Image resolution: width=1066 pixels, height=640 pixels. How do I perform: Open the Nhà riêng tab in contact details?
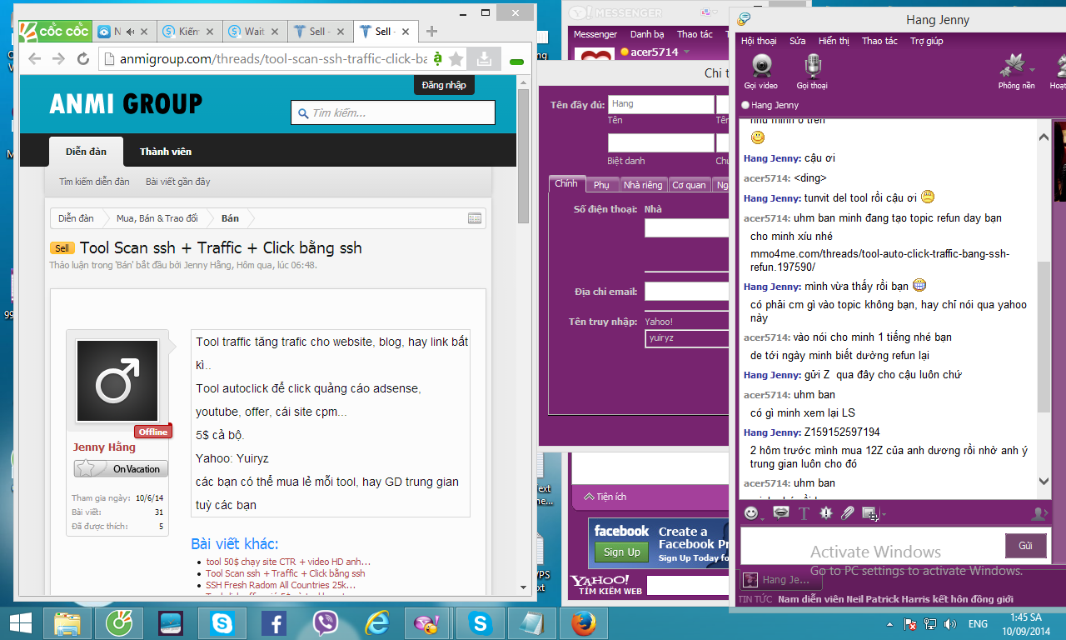(643, 185)
